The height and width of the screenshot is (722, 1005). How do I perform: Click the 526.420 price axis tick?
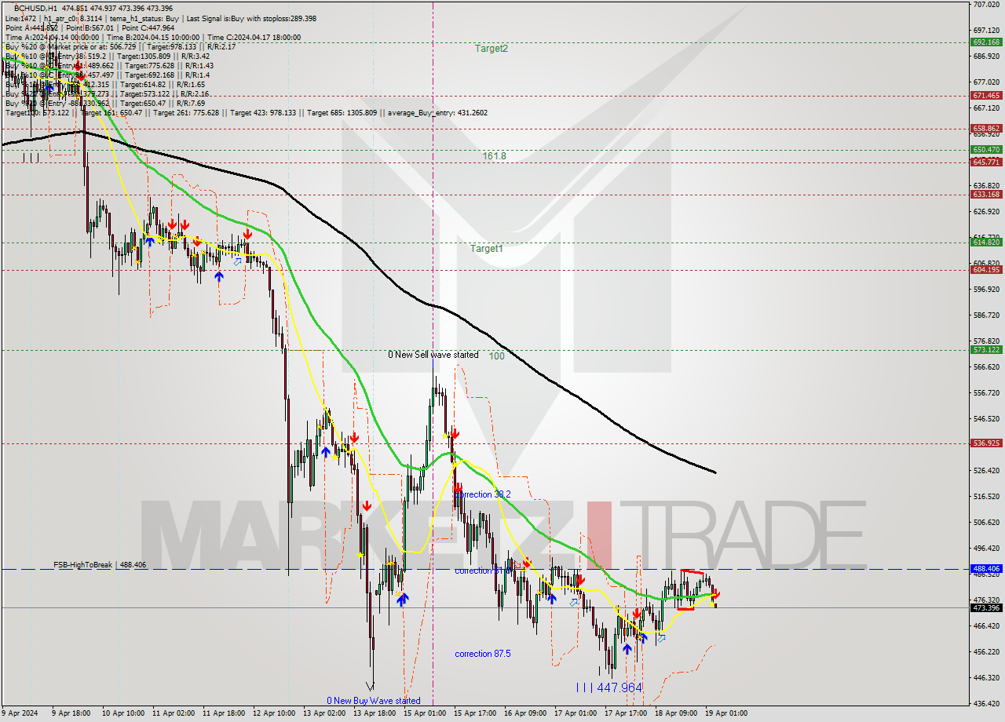(x=986, y=470)
